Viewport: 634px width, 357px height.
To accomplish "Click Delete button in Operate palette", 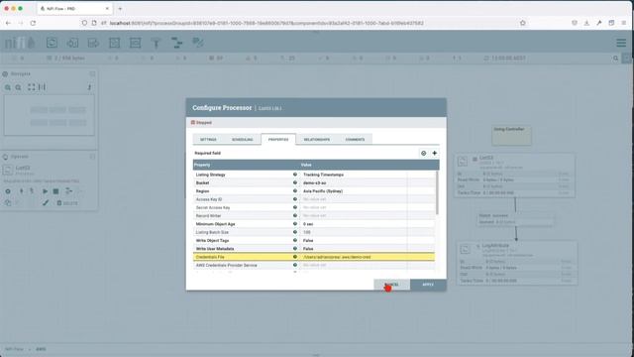I will (67, 203).
